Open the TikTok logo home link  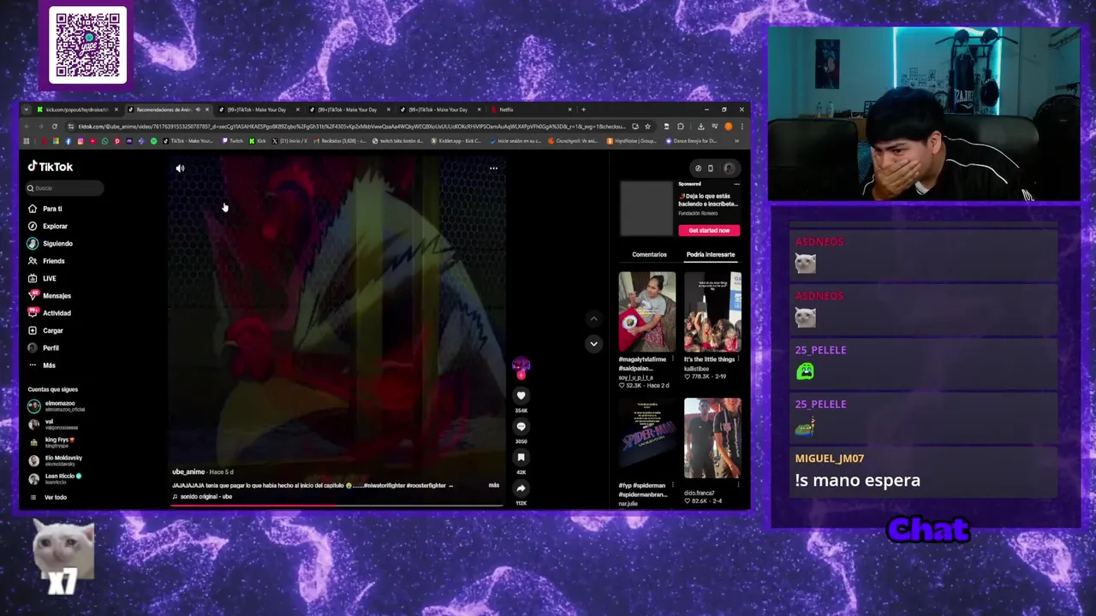pos(51,167)
